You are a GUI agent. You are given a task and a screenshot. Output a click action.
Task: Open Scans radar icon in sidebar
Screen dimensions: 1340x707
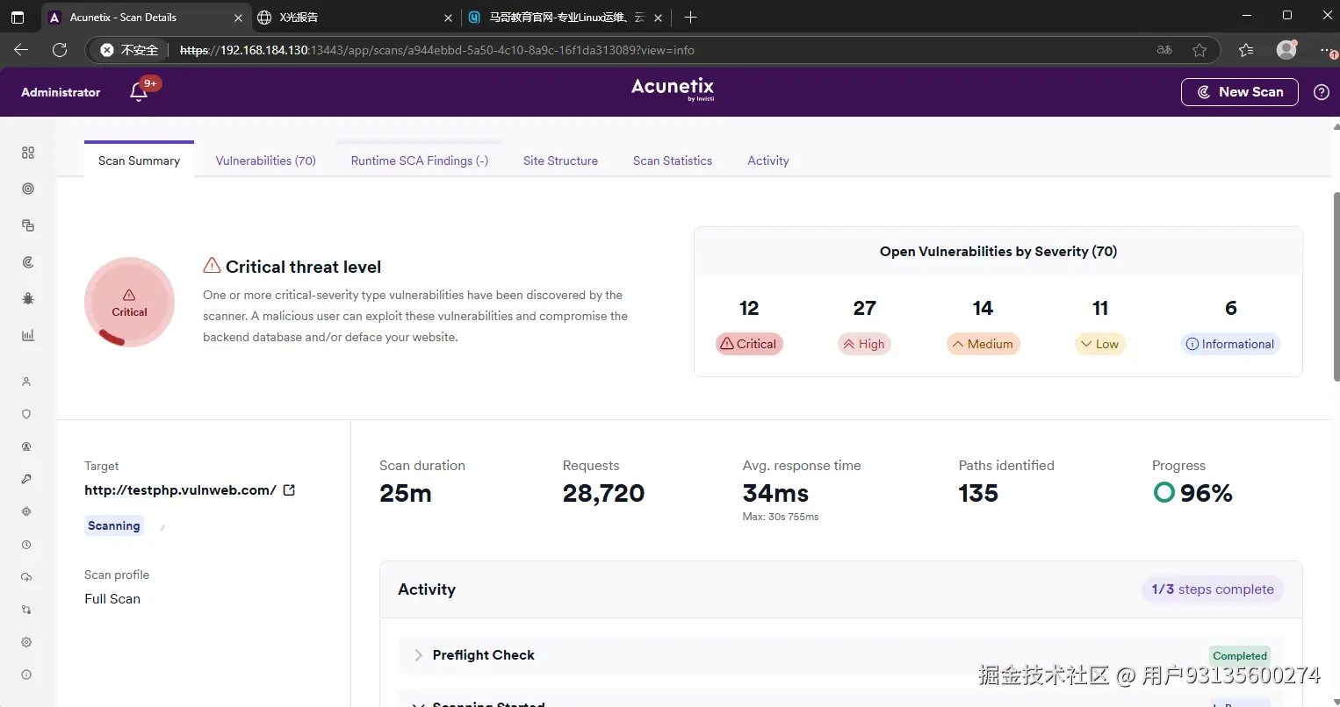tap(28, 262)
